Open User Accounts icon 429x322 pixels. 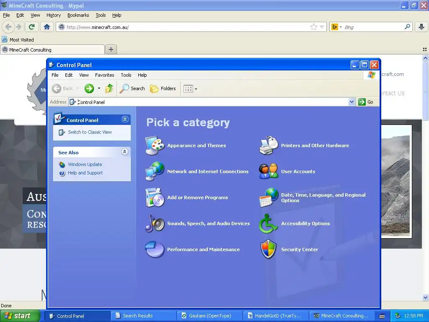click(x=269, y=171)
